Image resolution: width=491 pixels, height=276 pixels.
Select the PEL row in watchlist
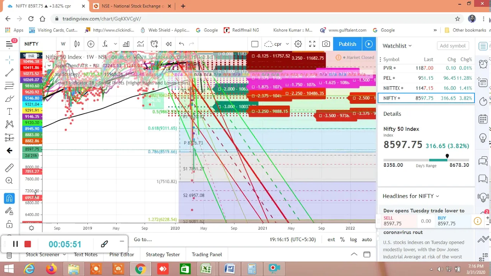(x=426, y=78)
